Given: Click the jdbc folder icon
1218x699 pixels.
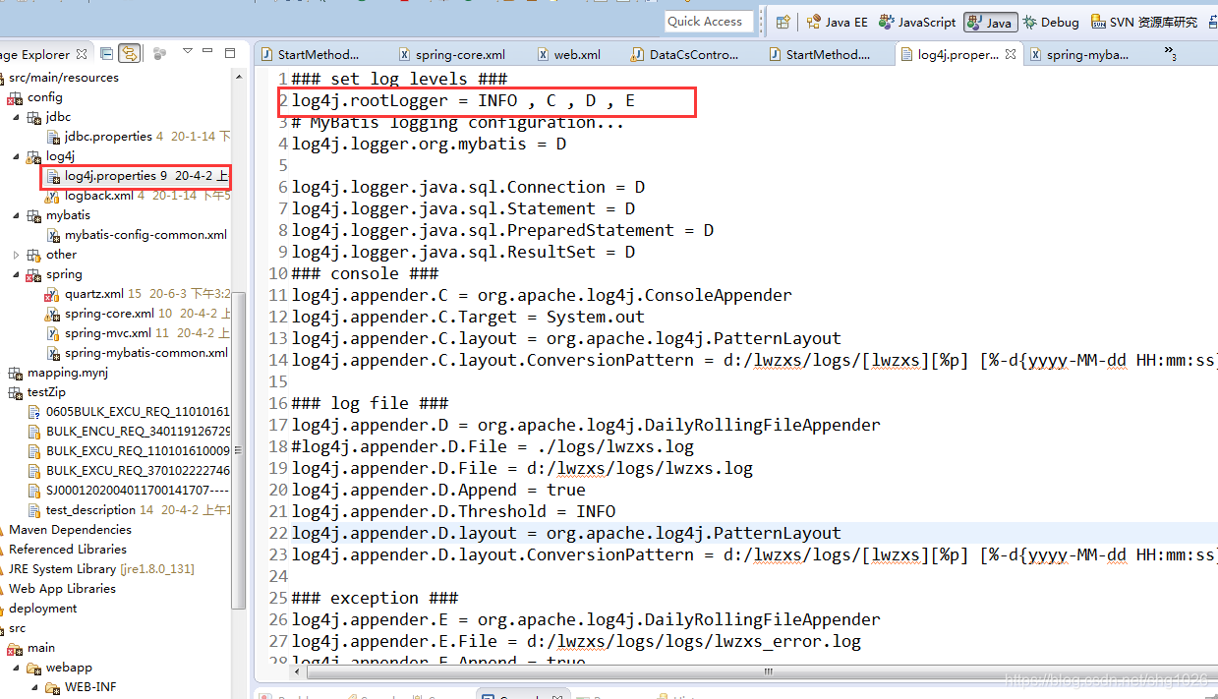Looking at the screenshot, I should 34,117.
